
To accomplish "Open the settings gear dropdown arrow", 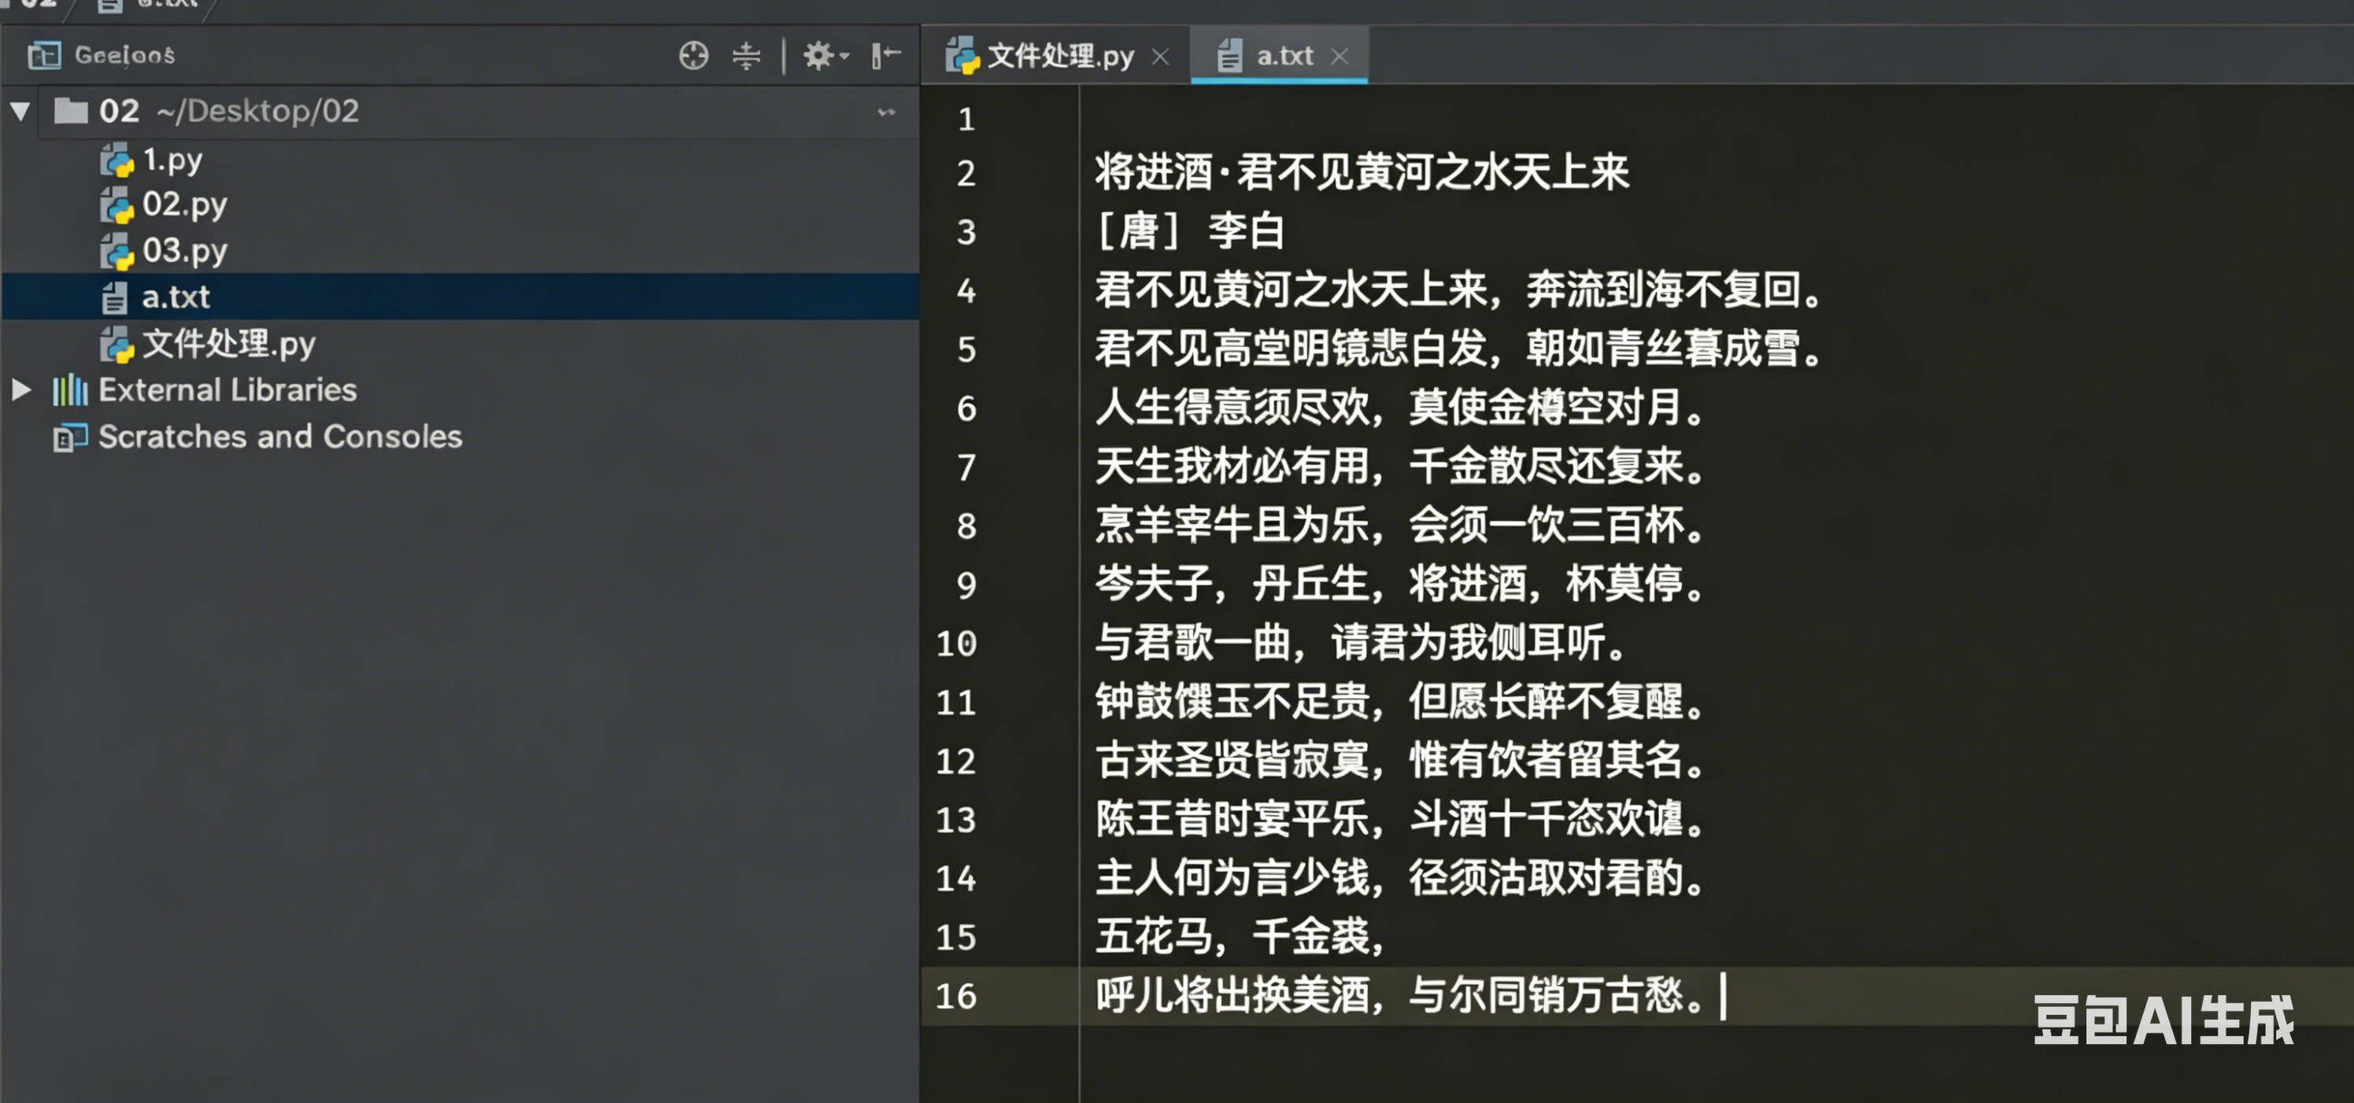I will click(845, 57).
